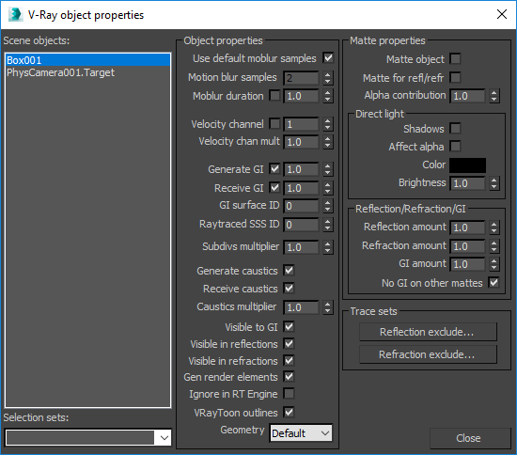Click the Caustics multiplier field
This screenshot has height=455, width=517.
pyautogui.click(x=301, y=307)
